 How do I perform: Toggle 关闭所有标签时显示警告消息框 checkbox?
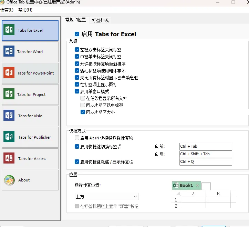click(x=77, y=78)
